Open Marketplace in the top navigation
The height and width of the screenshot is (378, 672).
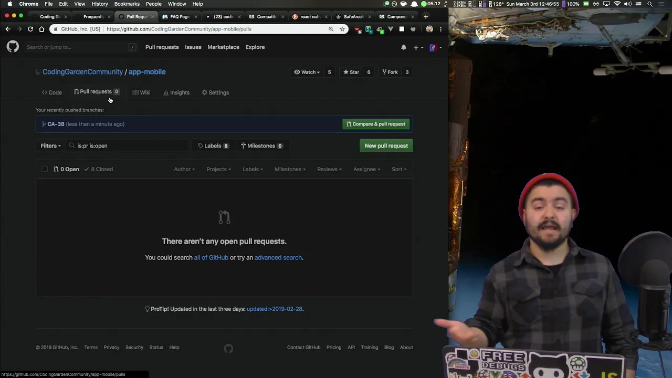point(223,47)
